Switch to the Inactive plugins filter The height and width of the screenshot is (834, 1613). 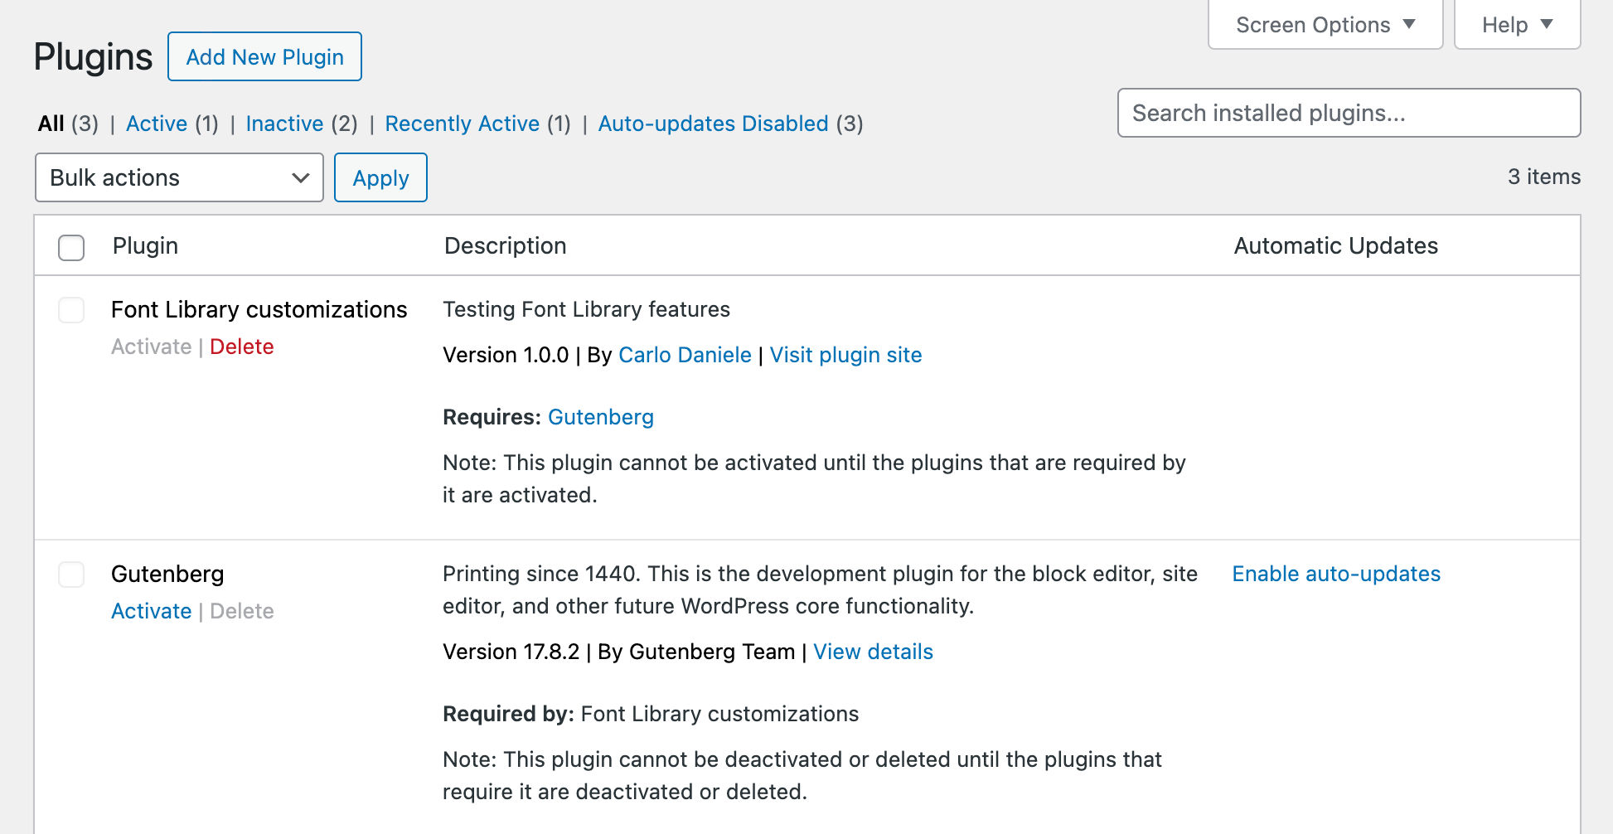(x=285, y=123)
